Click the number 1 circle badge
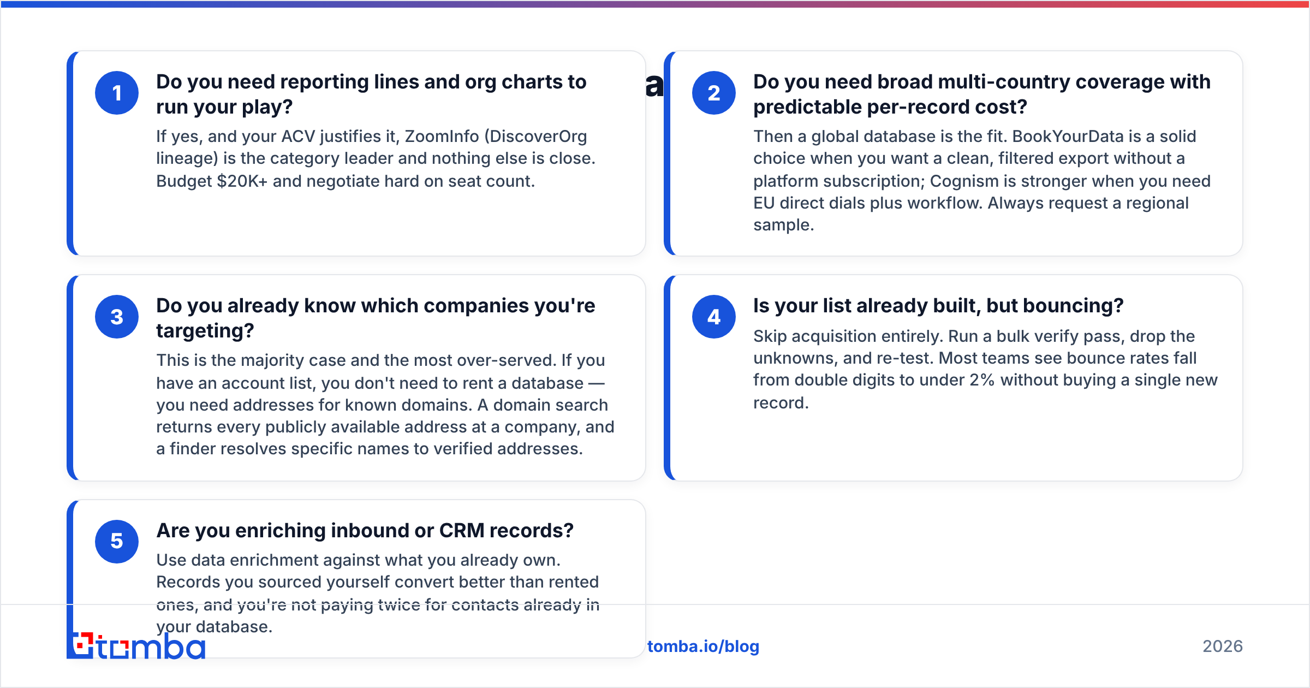This screenshot has width=1310, height=688. [117, 93]
